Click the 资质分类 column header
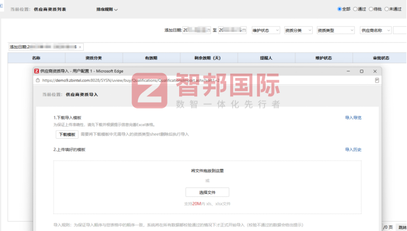 pos(94,58)
